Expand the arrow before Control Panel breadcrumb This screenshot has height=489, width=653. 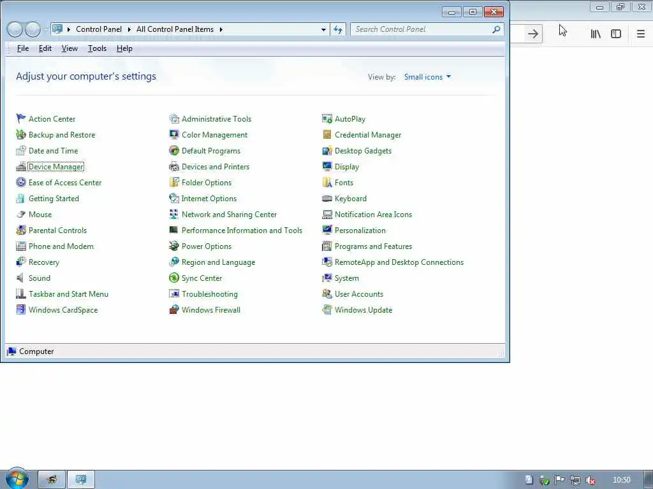(69, 29)
